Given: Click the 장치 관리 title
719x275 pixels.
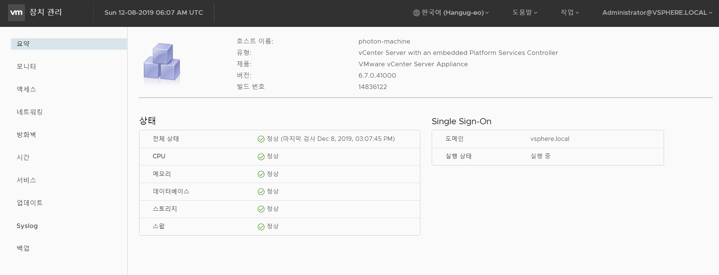Looking at the screenshot, I should point(45,12).
